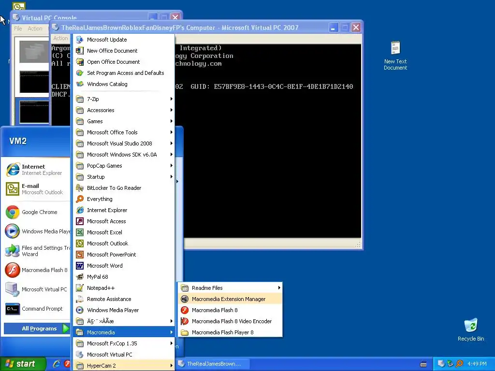The image size is (495, 371).
Task: Switch to TheRealJamesBrown taskbar button
Action: (x=213, y=364)
